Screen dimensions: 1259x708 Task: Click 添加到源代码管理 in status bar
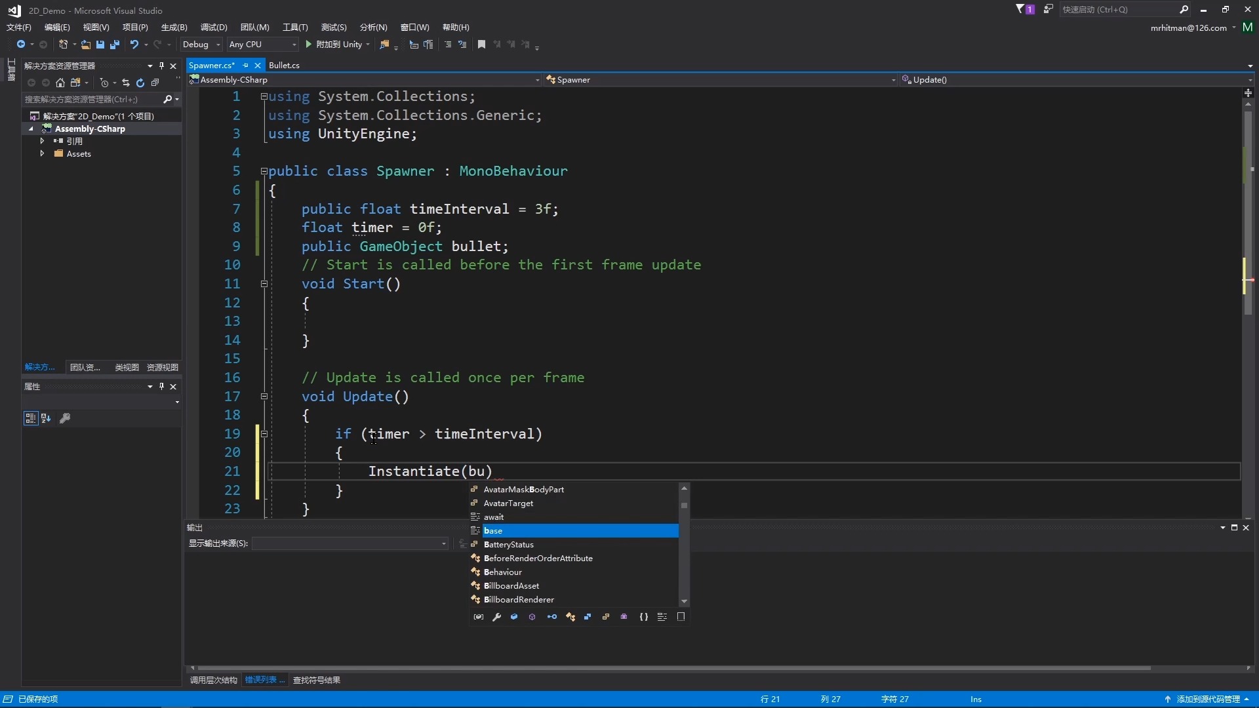coord(1209,699)
